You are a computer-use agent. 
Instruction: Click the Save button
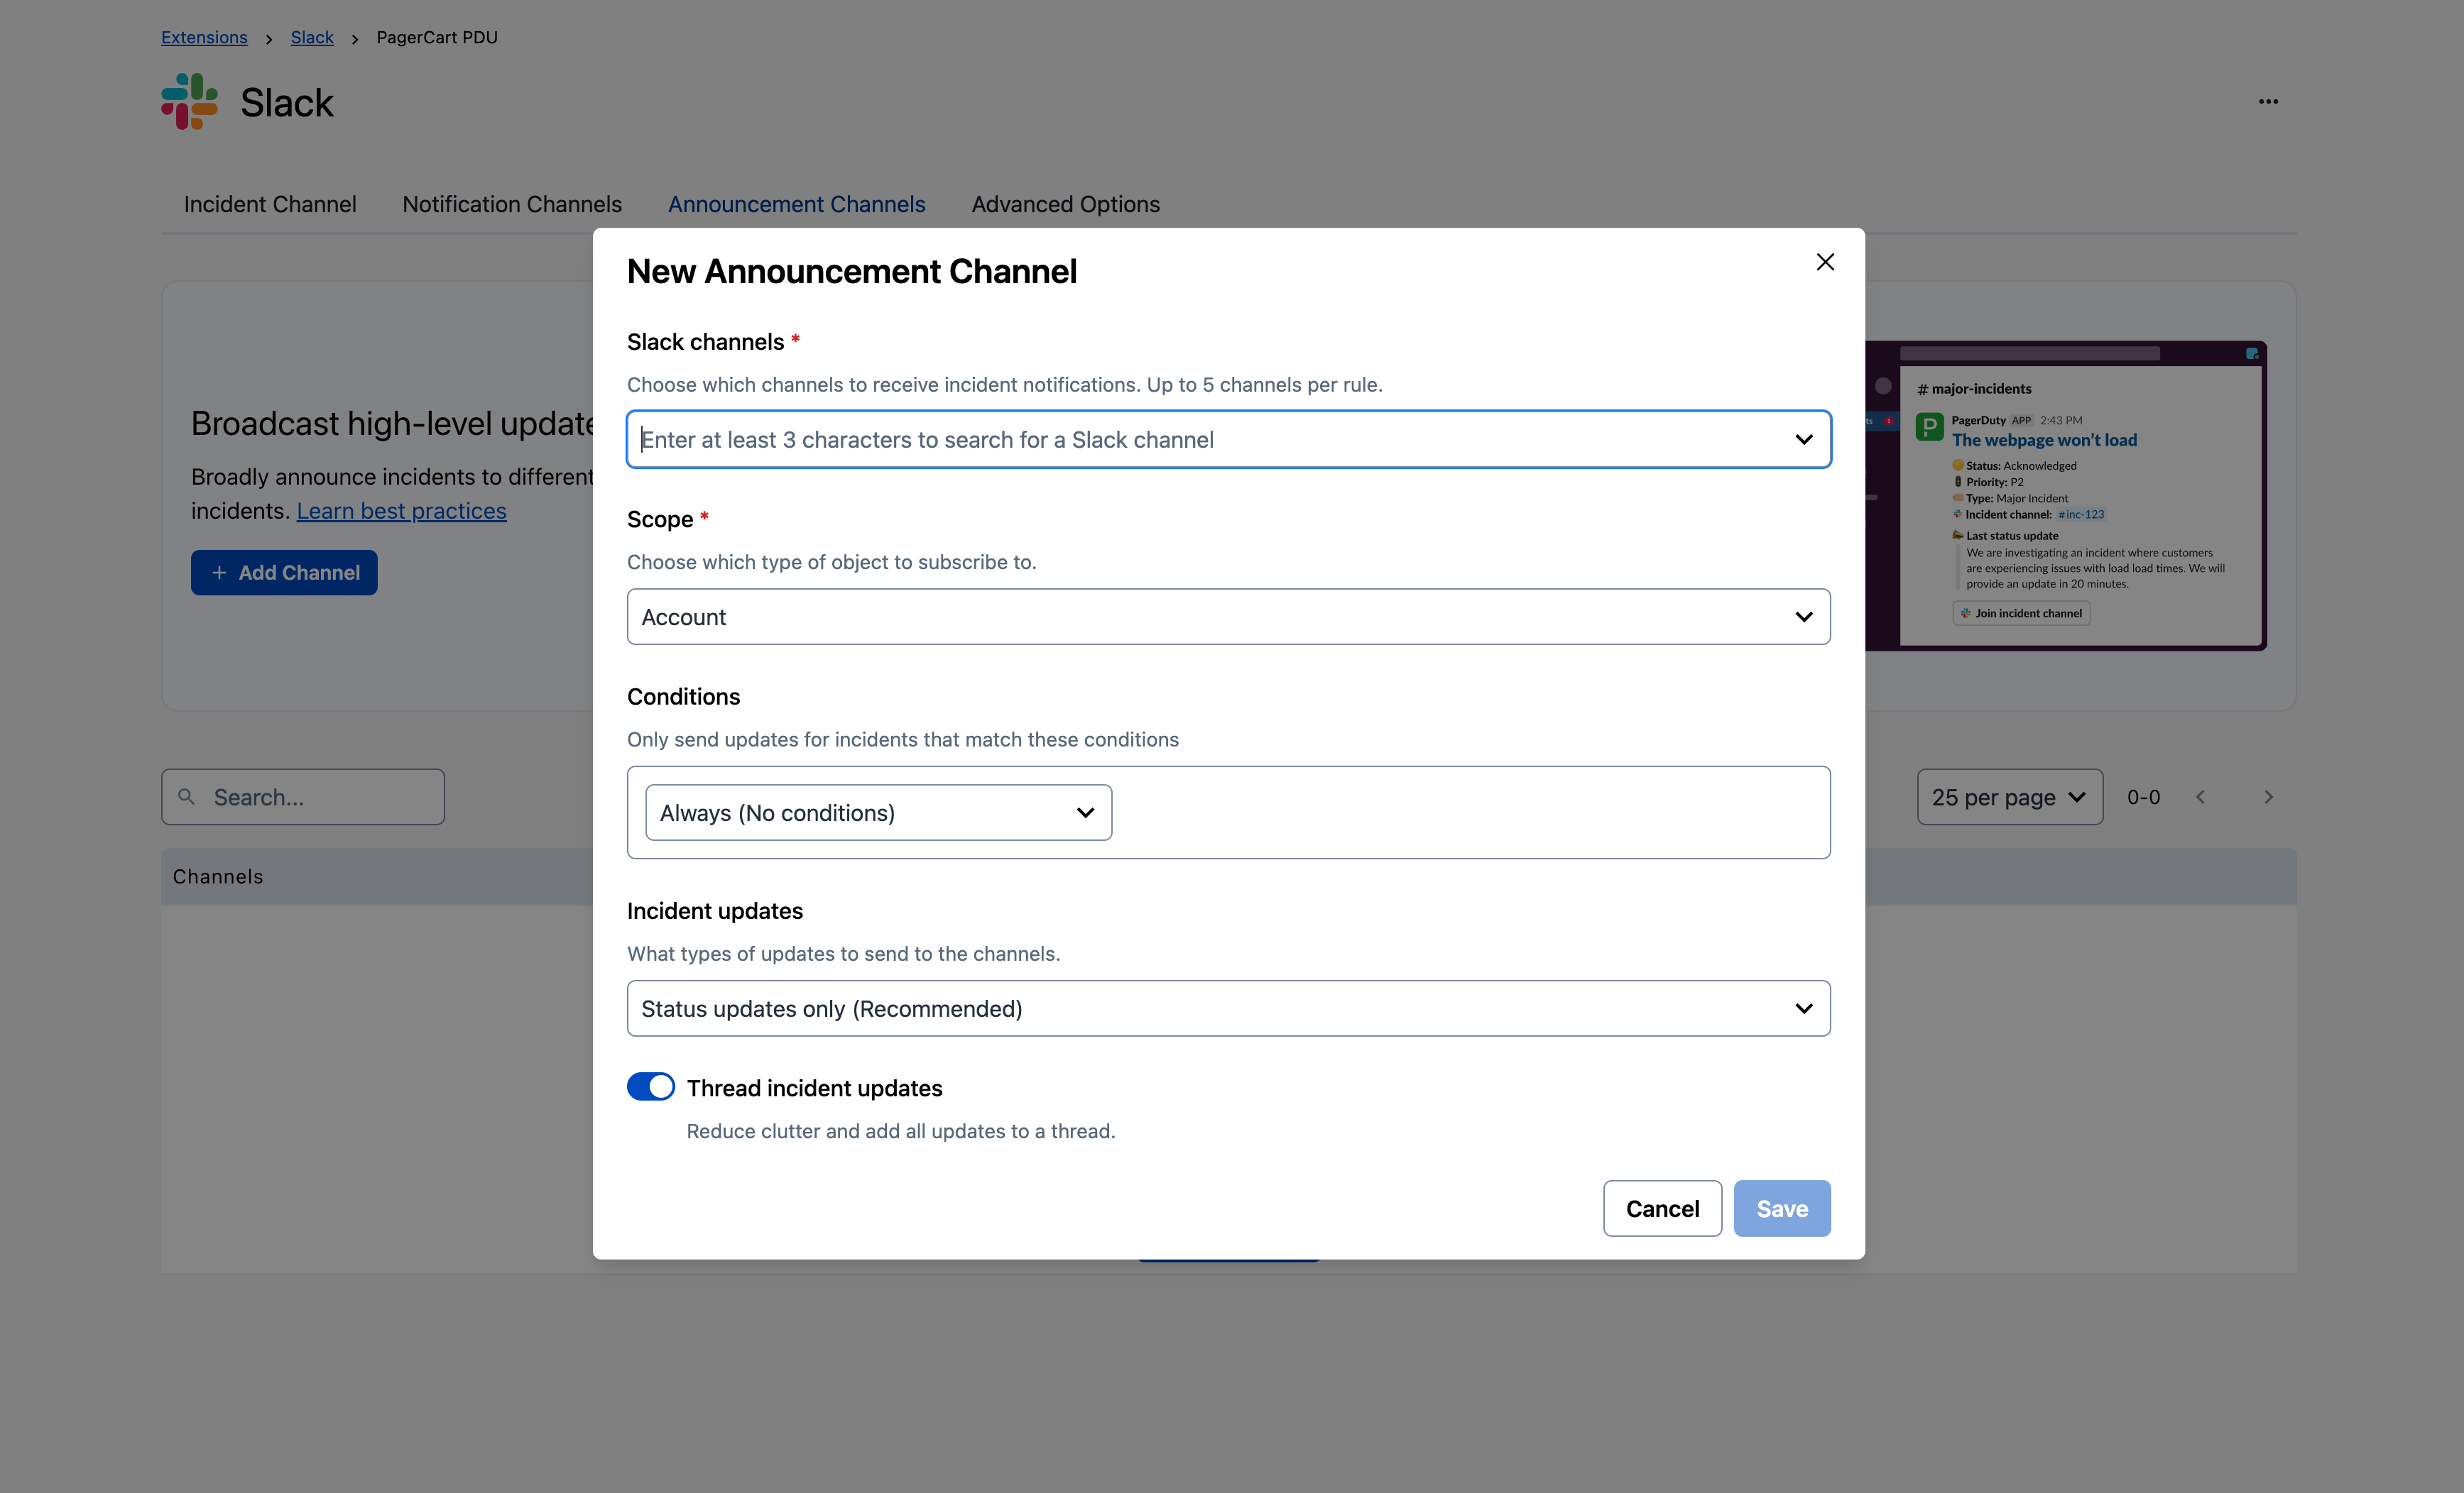coord(1782,1208)
